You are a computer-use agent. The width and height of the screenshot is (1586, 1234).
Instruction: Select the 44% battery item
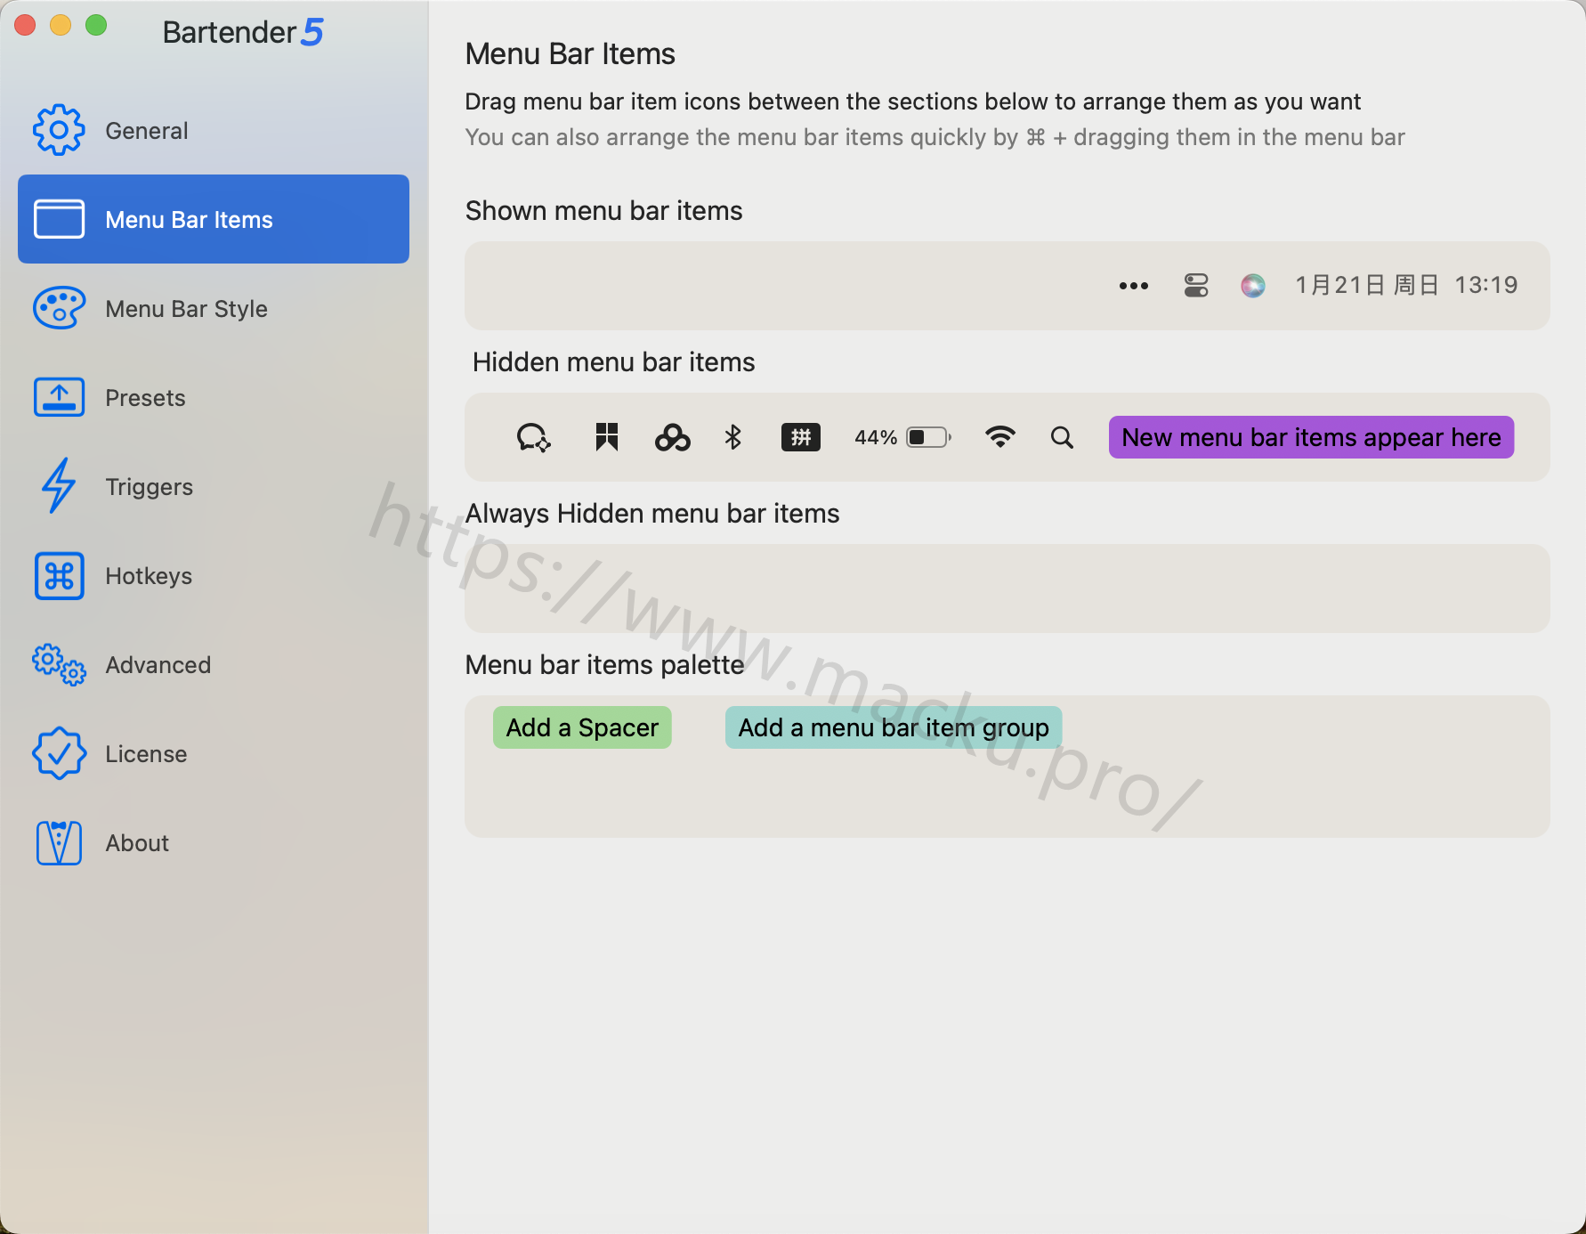tap(902, 437)
